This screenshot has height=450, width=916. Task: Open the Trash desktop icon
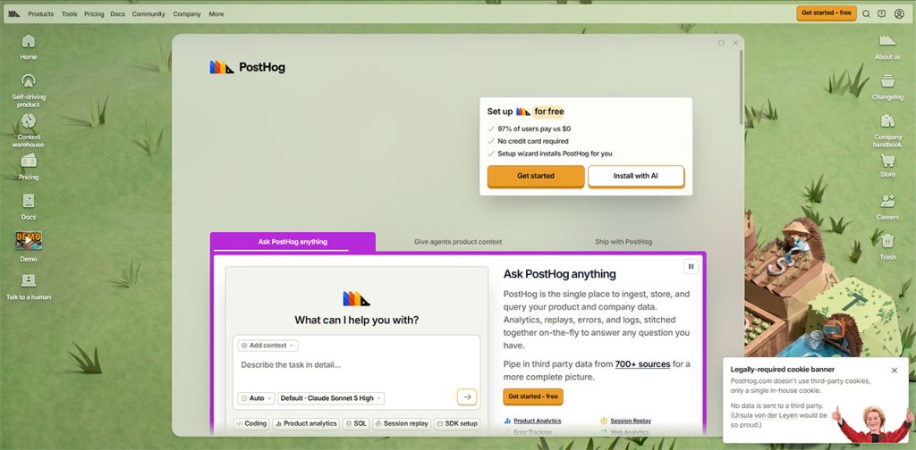pos(887,247)
